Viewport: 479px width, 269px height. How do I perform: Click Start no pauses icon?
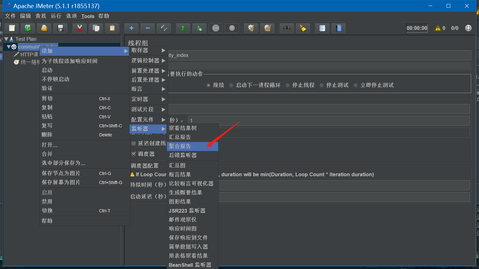click(x=199, y=28)
